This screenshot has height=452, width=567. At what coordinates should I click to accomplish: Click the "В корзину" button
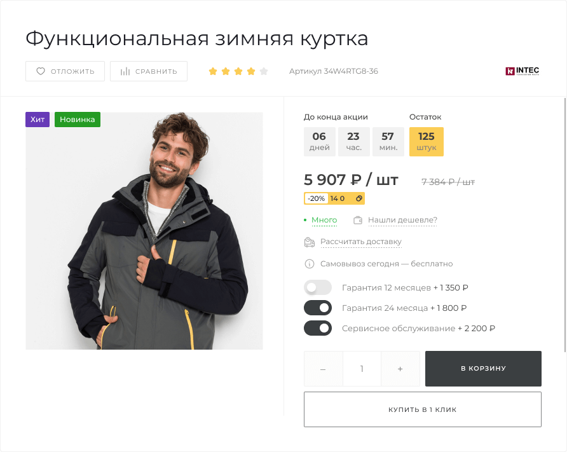[483, 369]
